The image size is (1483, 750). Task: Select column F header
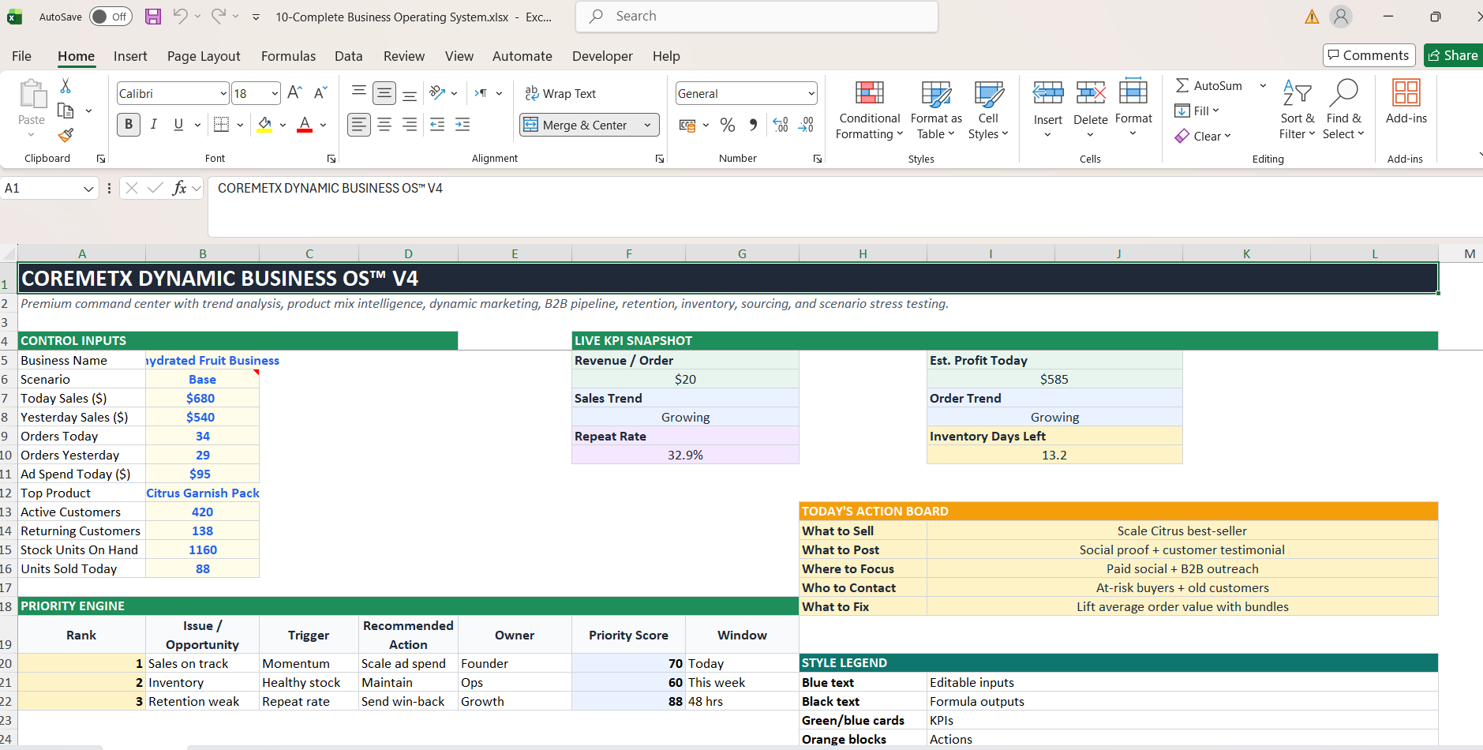point(629,253)
